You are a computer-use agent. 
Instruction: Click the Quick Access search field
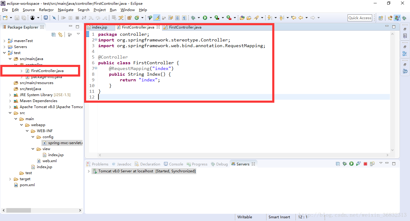click(360, 18)
